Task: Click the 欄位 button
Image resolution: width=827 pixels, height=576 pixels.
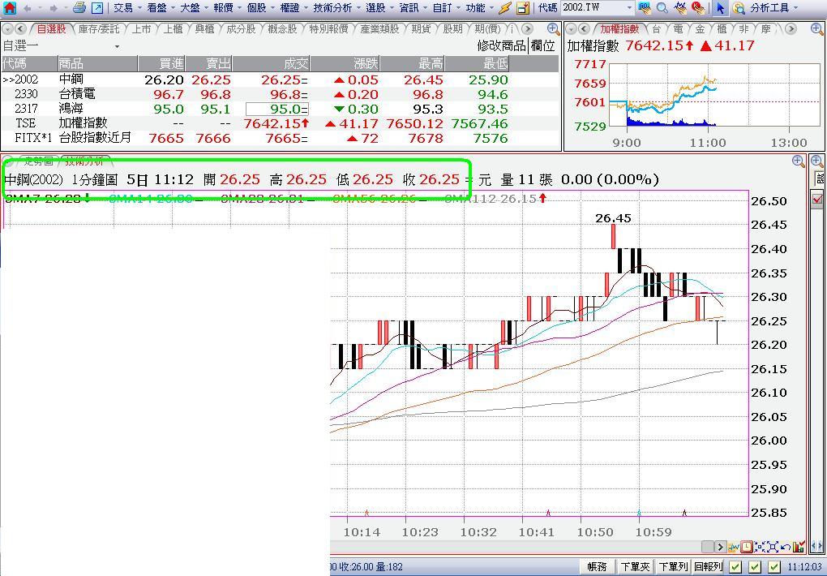Action: 542,46
